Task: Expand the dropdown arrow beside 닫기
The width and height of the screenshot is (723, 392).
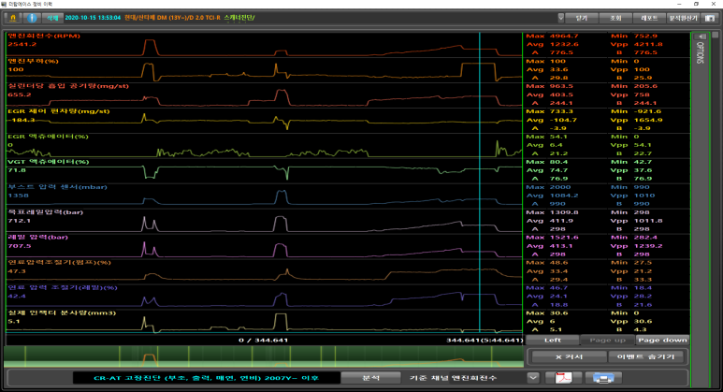Action: coord(560,18)
